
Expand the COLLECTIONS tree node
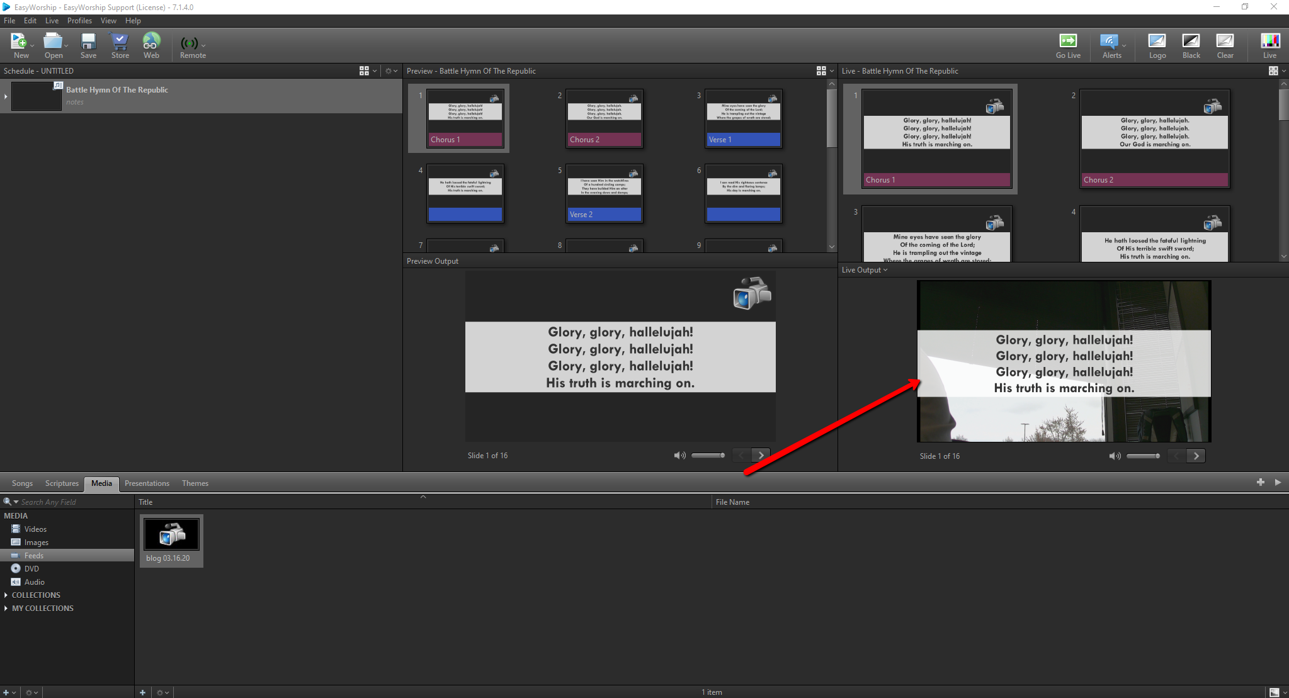click(x=6, y=595)
